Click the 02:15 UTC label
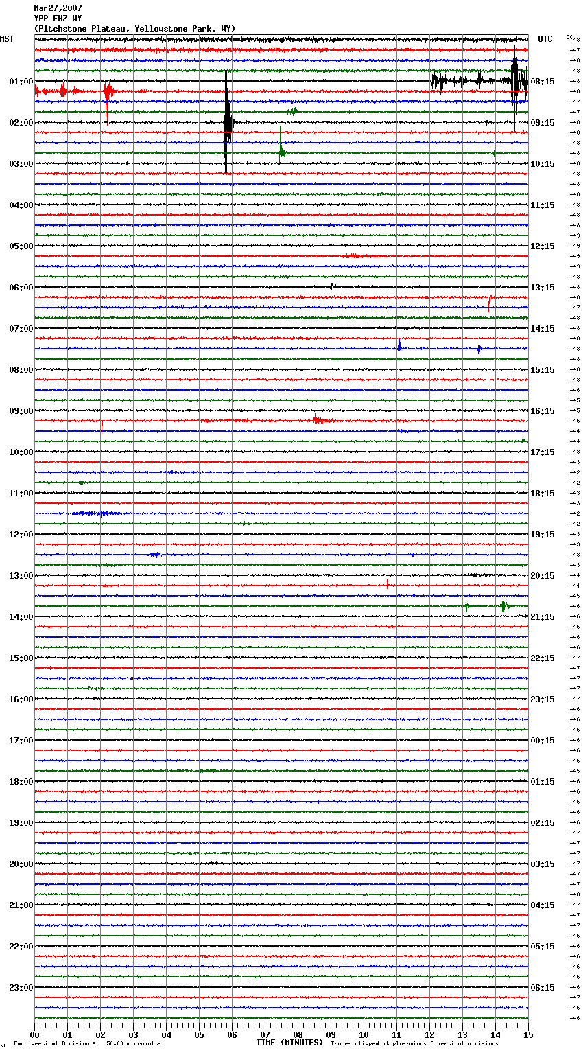The height and width of the screenshot is (1053, 583). coord(543,823)
